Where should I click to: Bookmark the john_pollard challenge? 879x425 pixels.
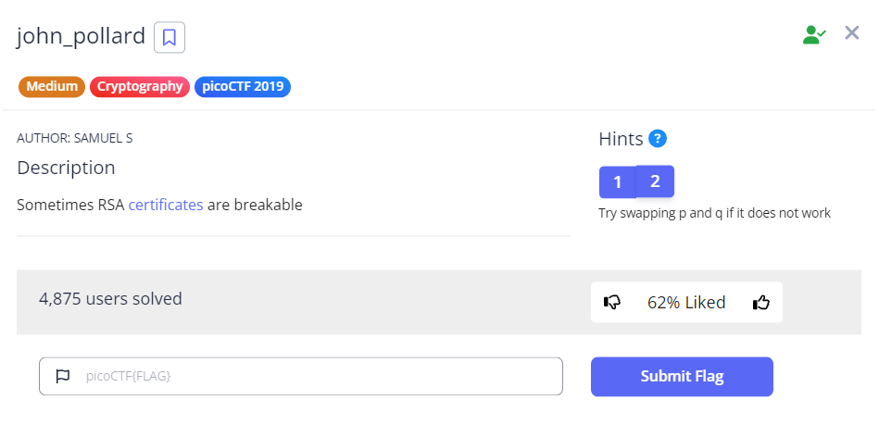pos(170,37)
